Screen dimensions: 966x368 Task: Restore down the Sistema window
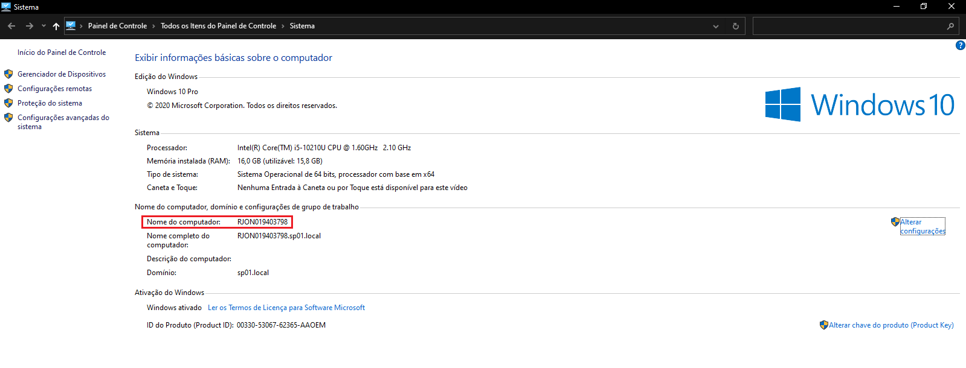[924, 7]
